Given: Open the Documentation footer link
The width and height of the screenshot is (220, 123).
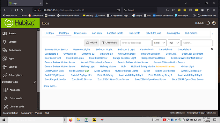Looking at the screenshot, I should (10, 113).
